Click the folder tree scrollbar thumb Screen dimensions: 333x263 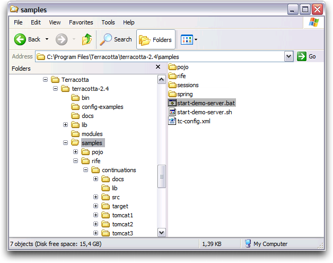click(162, 176)
